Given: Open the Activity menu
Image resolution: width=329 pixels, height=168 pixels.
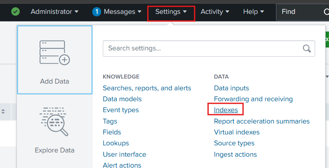Looking at the screenshot, I should pyautogui.click(x=215, y=12).
